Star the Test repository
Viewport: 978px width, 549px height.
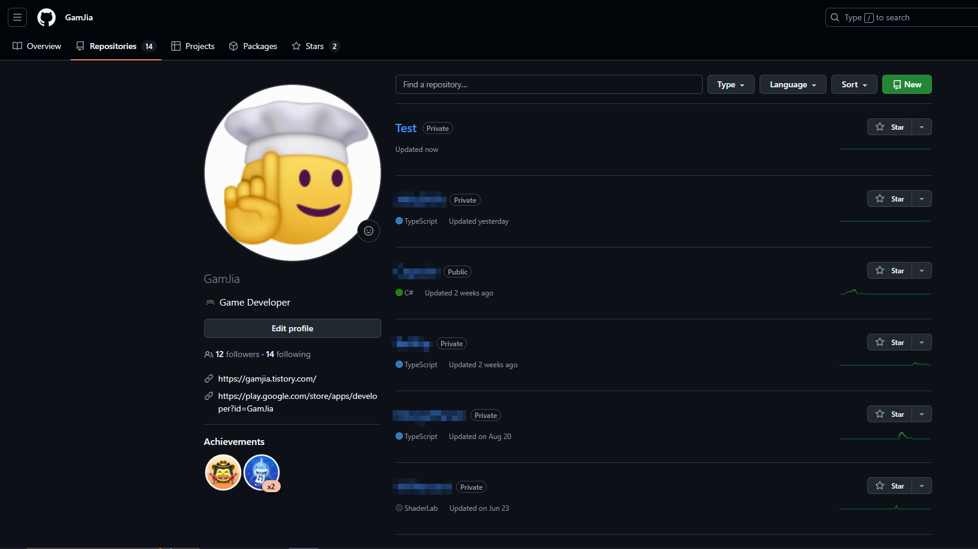889,127
